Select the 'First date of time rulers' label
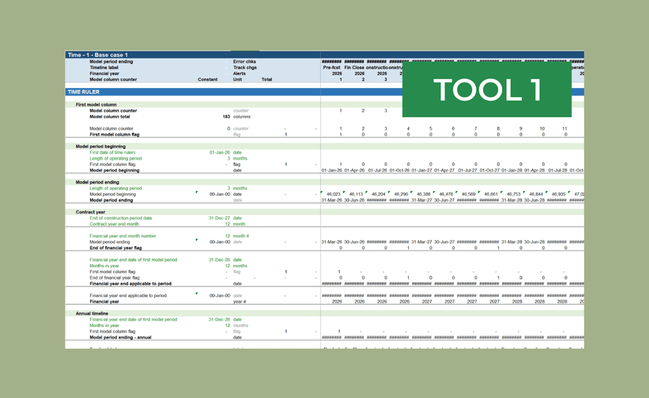 point(112,152)
